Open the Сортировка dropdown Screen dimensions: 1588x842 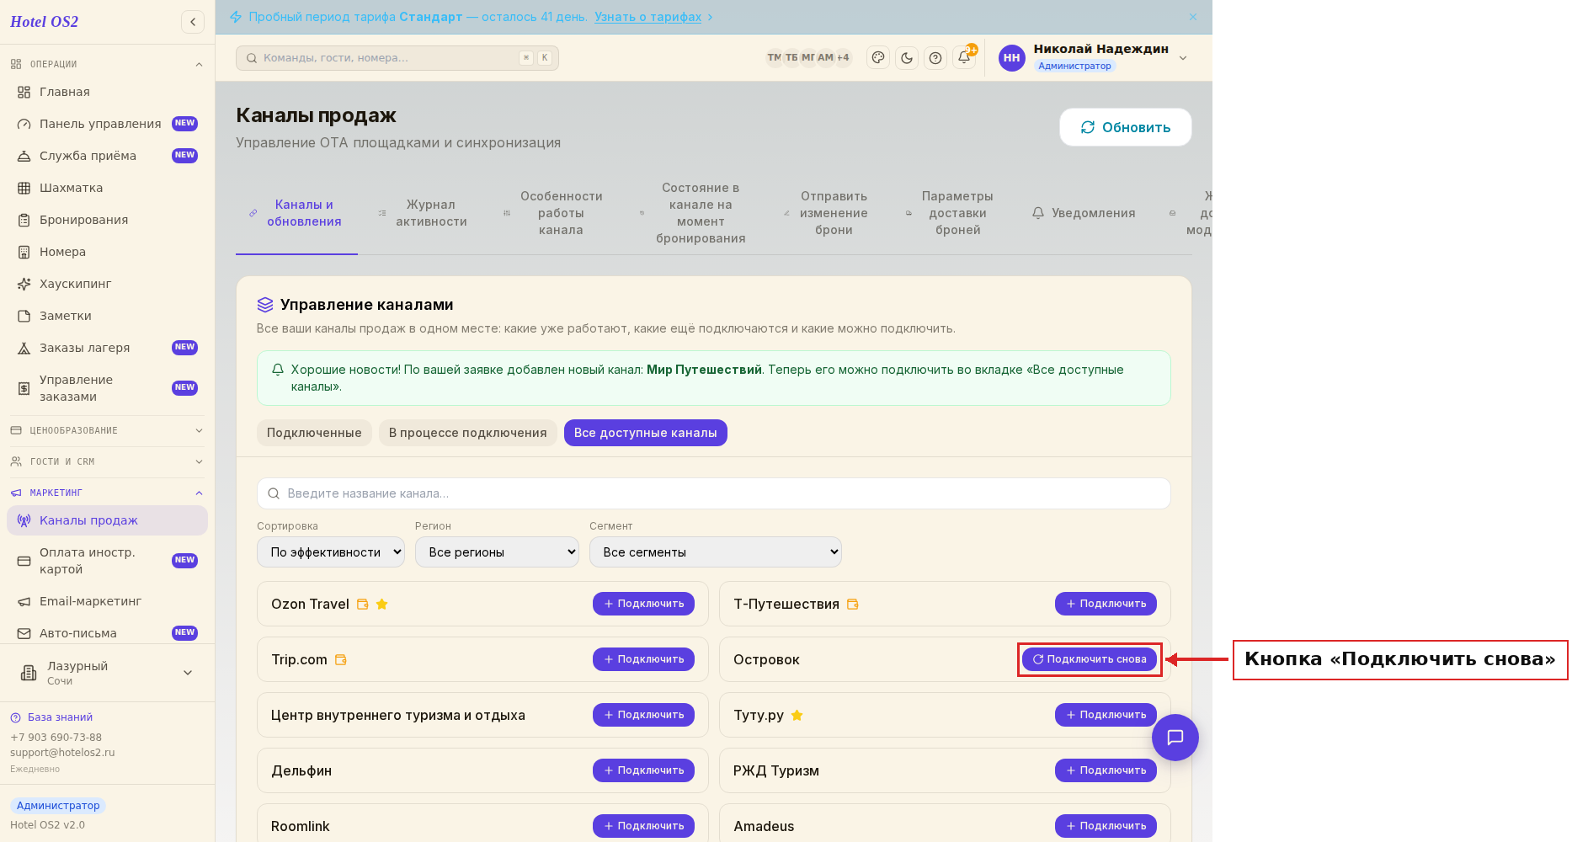click(331, 552)
